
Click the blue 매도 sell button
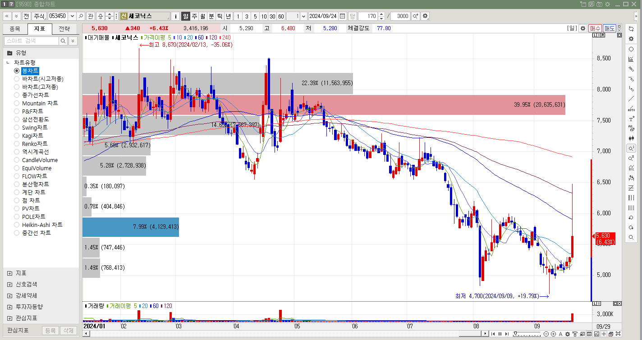[610, 28]
